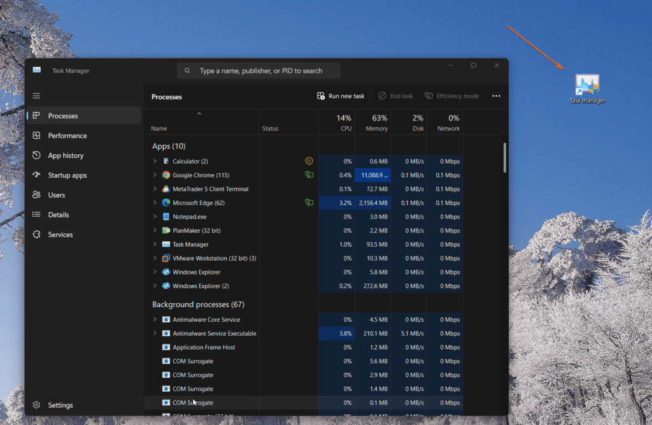The height and width of the screenshot is (425, 652).
Task: Click the Apps (10) group heading
Action: (169, 146)
